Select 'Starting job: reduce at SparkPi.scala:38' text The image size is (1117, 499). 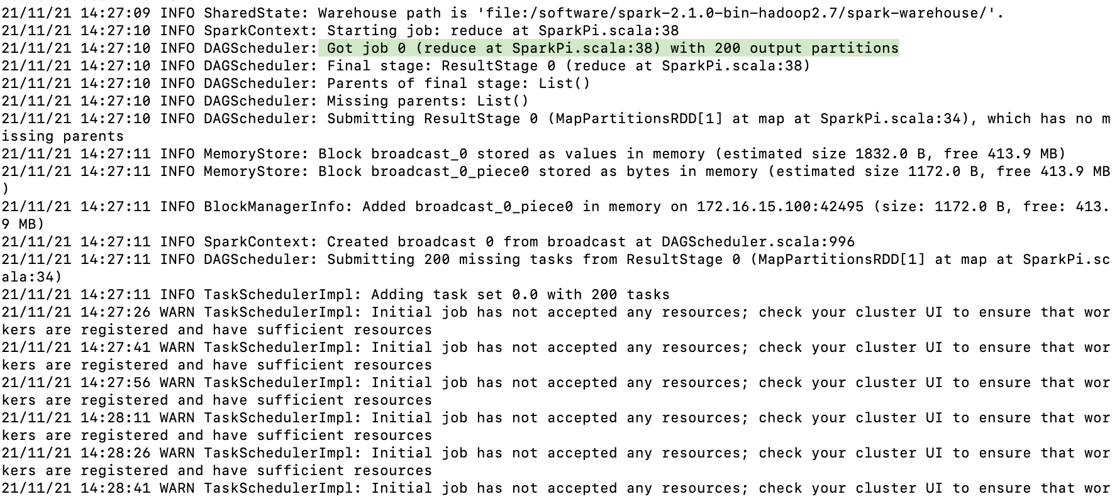click(503, 31)
